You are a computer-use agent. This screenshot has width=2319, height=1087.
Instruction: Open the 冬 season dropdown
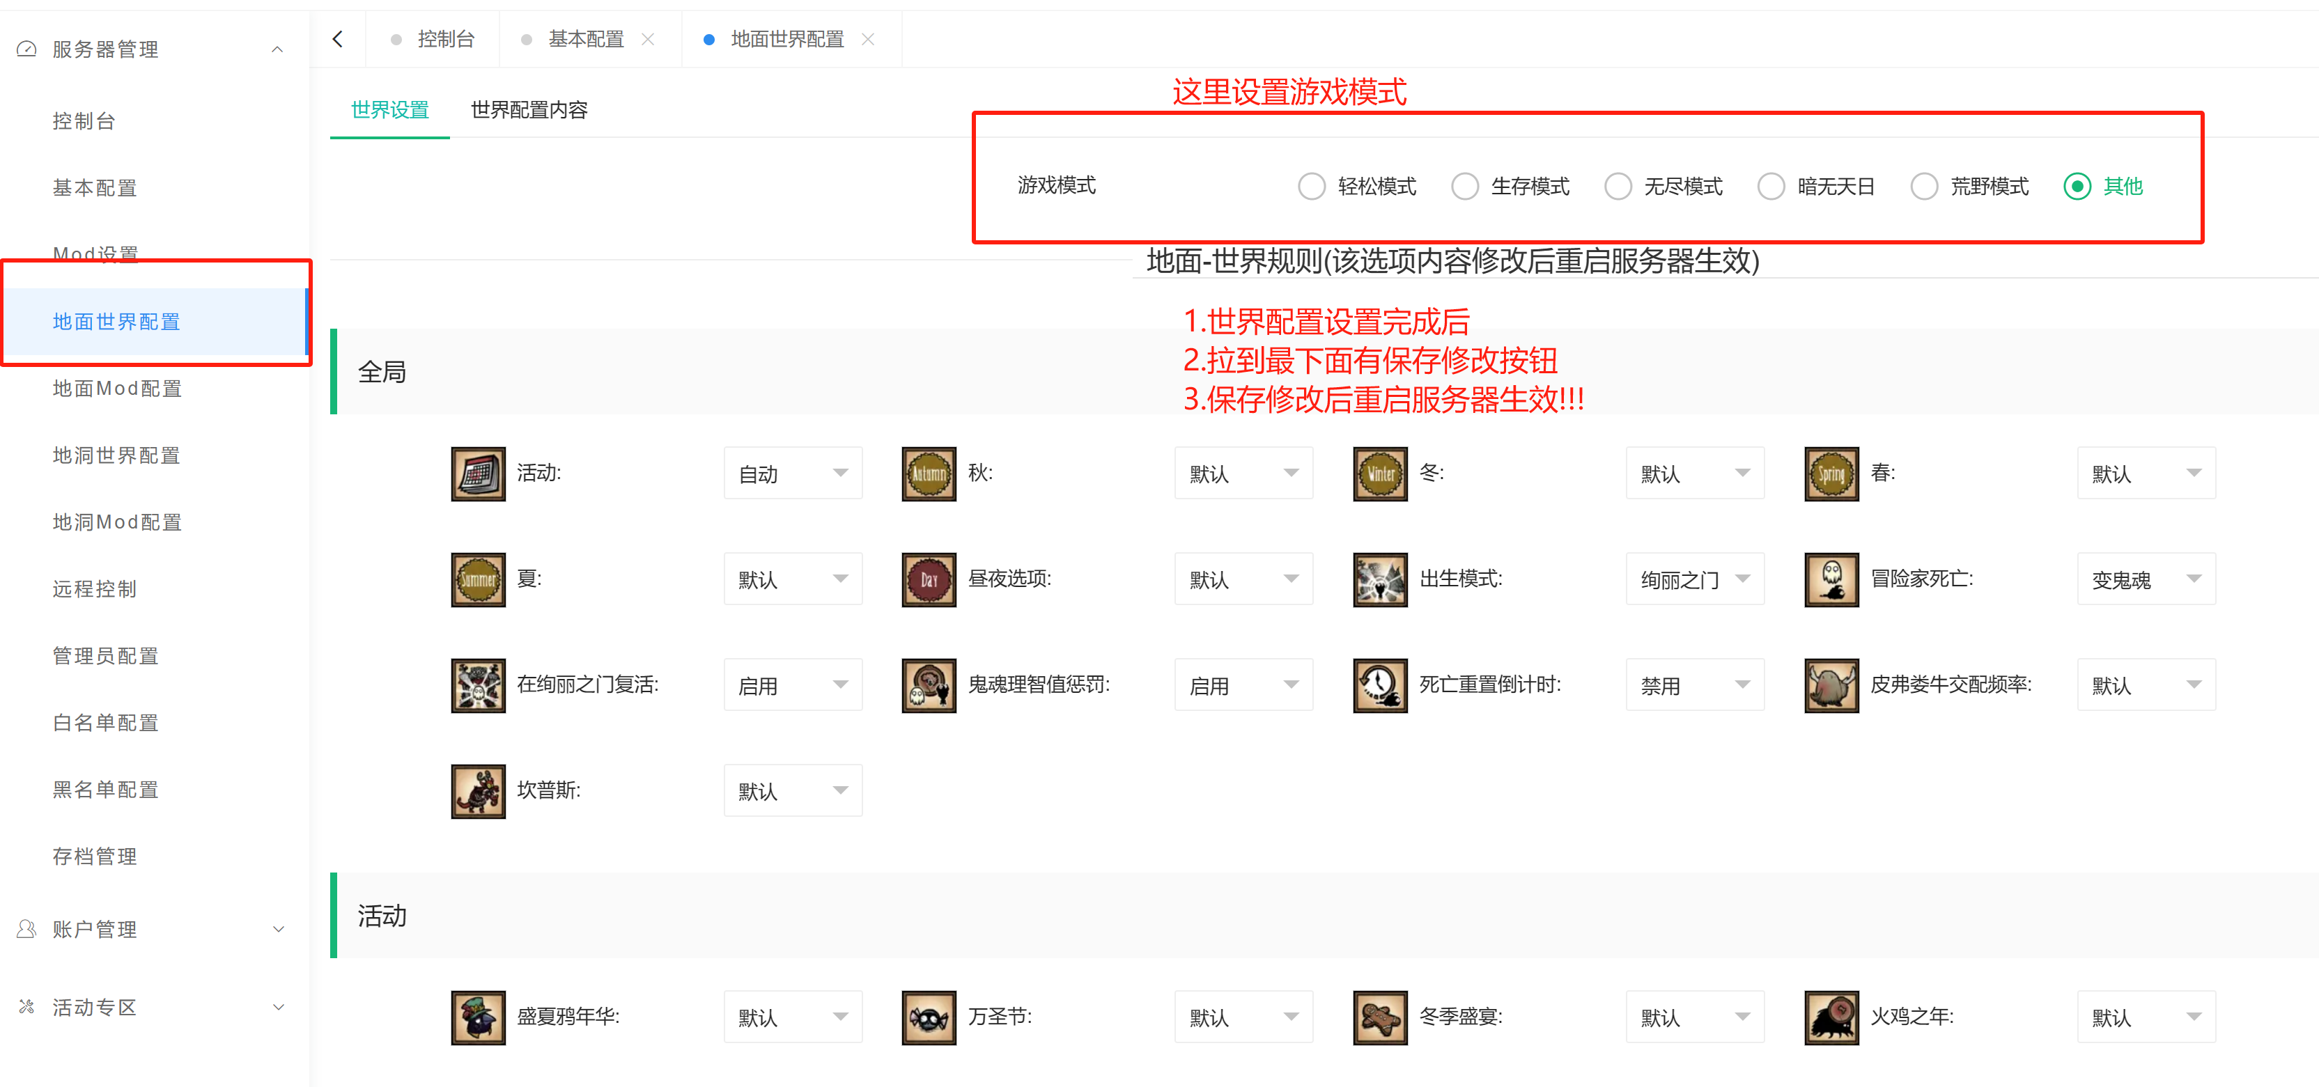click(1695, 474)
